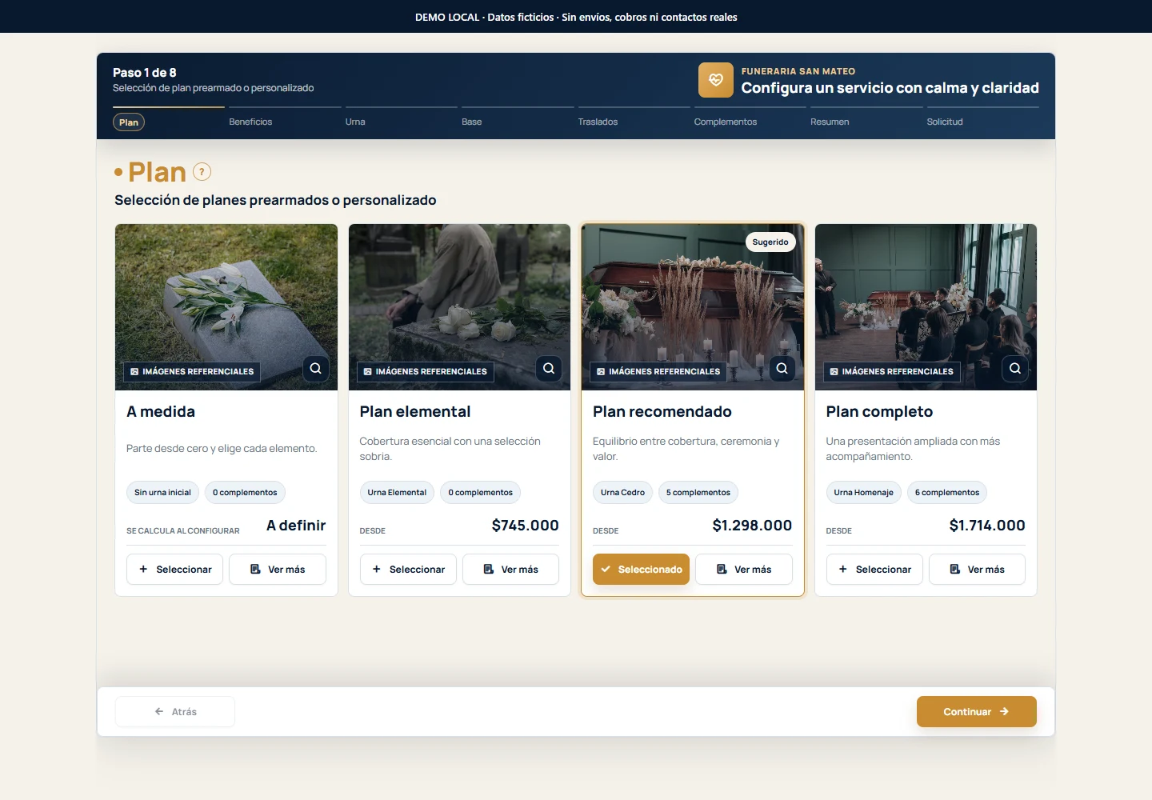This screenshot has width=1152, height=800.
Task: Open magnifier on Plan elemental image
Action: tap(549, 369)
